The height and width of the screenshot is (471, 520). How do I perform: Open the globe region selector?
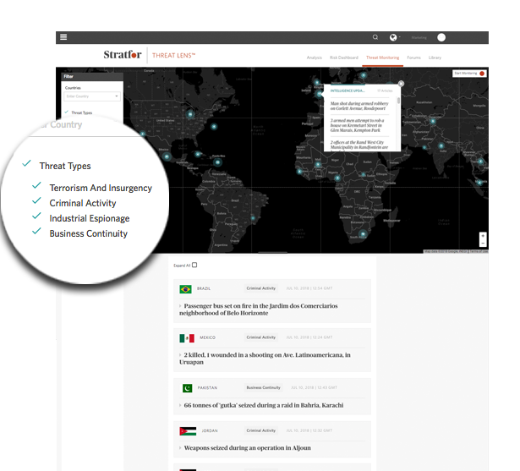(x=394, y=37)
